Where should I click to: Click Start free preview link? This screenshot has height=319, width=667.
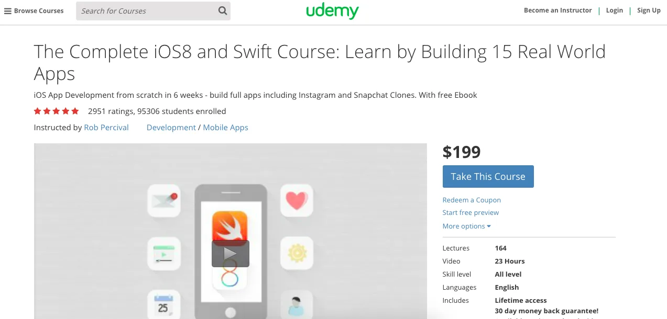point(471,212)
